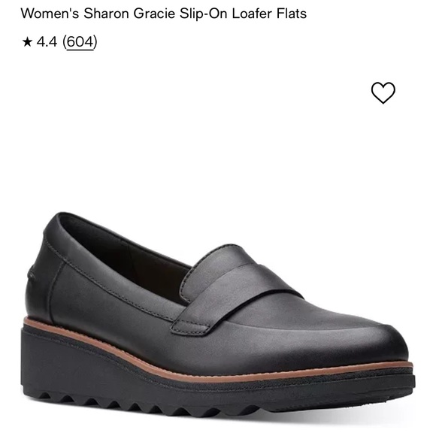Click the word "Slip-On" in the title
Viewport: 436px width, 436px height.
point(203,14)
